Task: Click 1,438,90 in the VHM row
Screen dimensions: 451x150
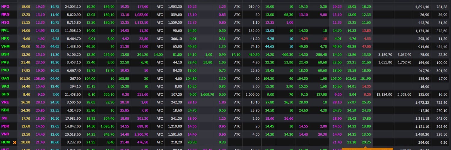Action: tap(73, 46)
